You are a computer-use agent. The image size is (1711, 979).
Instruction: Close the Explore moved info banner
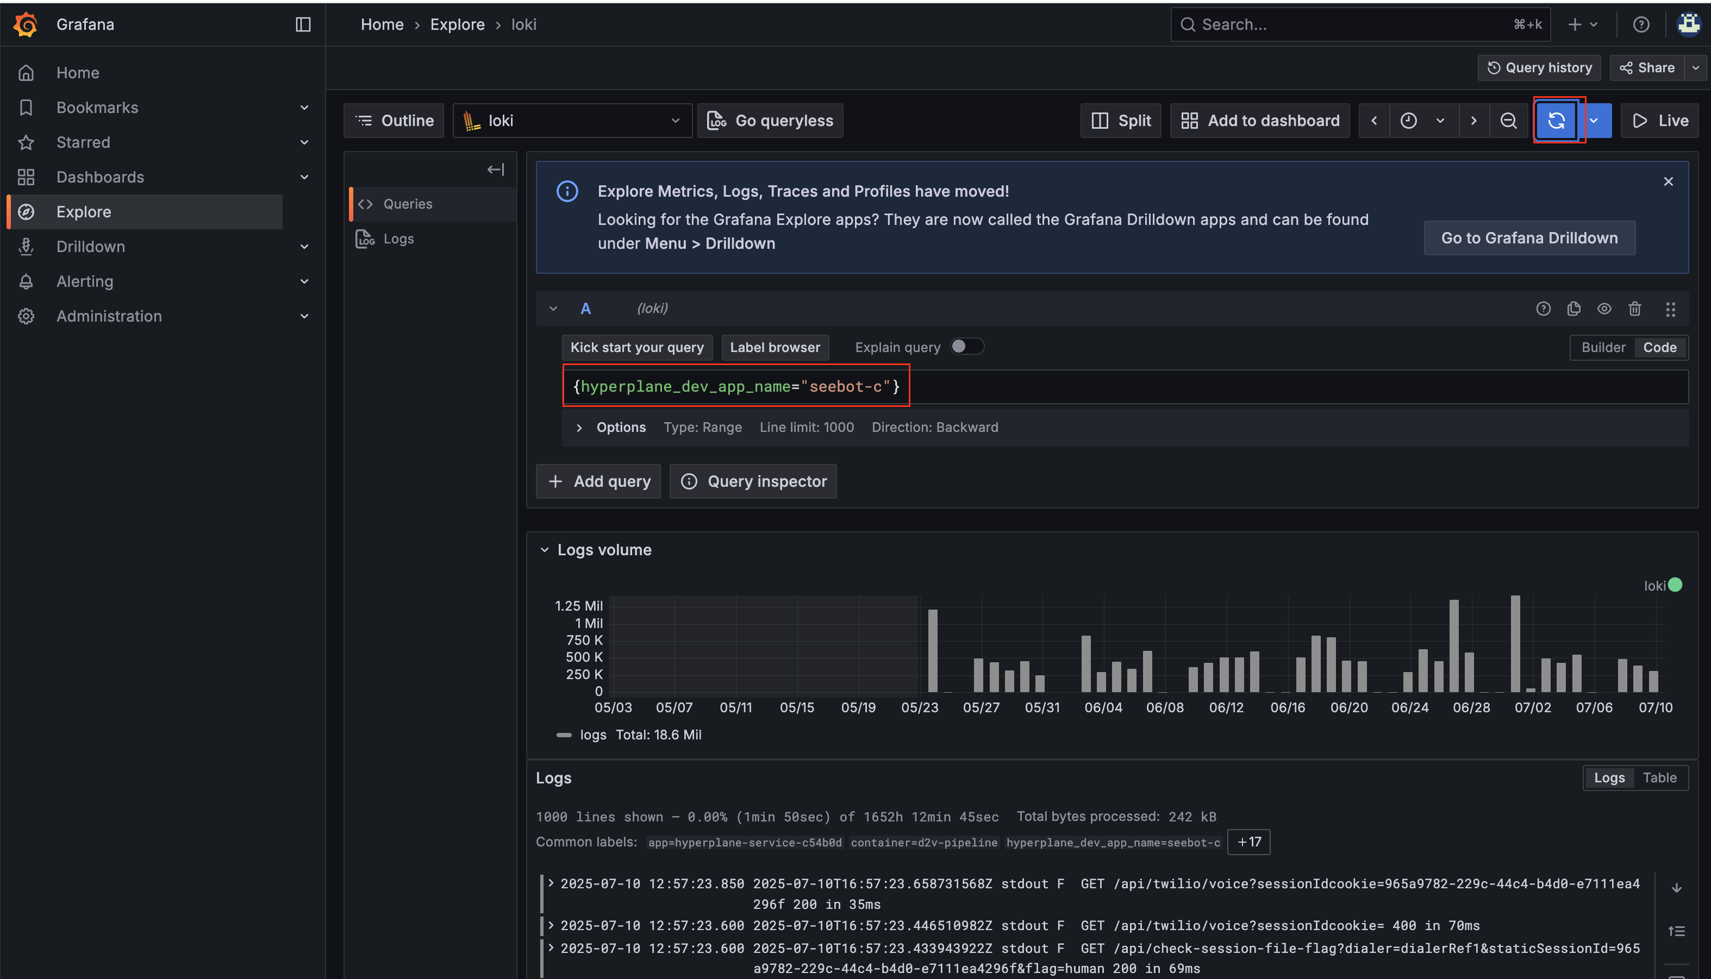click(x=1669, y=181)
